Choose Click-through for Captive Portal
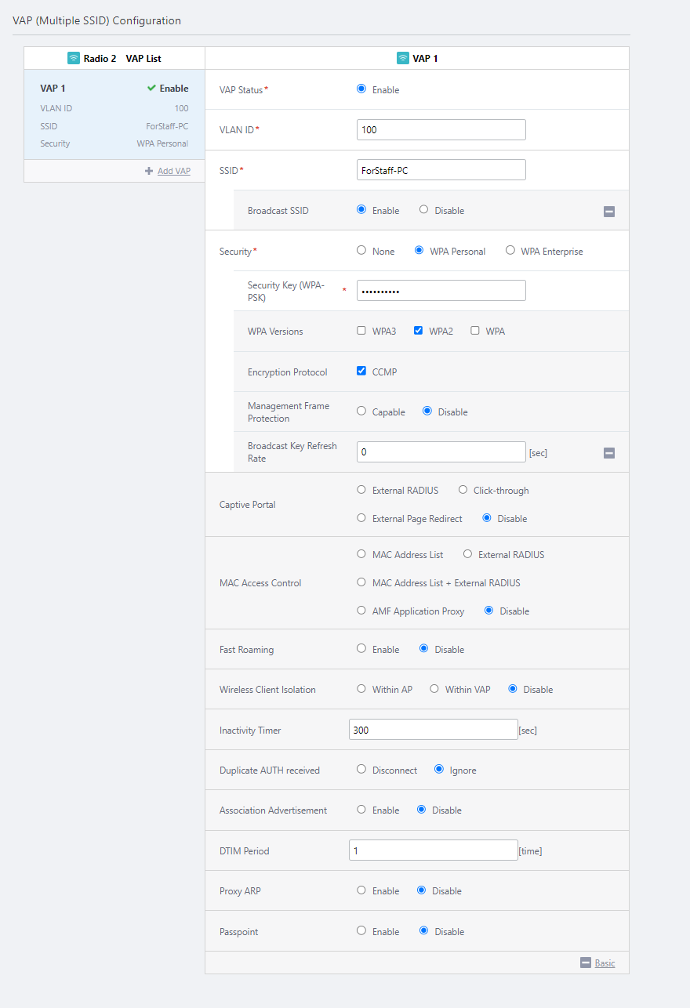Viewport: 690px width, 1008px height. pyautogui.click(x=463, y=491)
